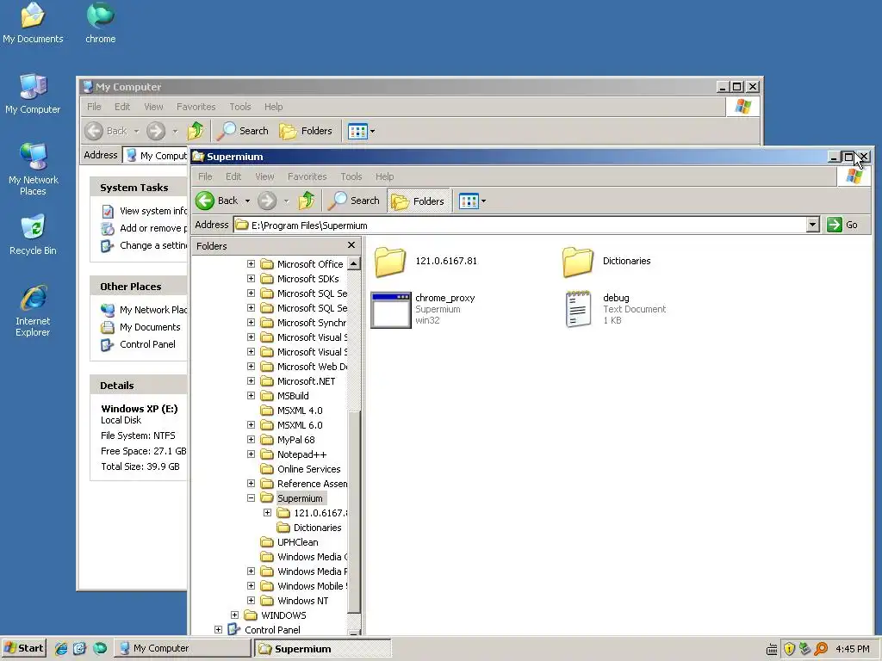Open the Views icon in Supermium toolbar
Screen dimensions: 882x661
(468, 201)
